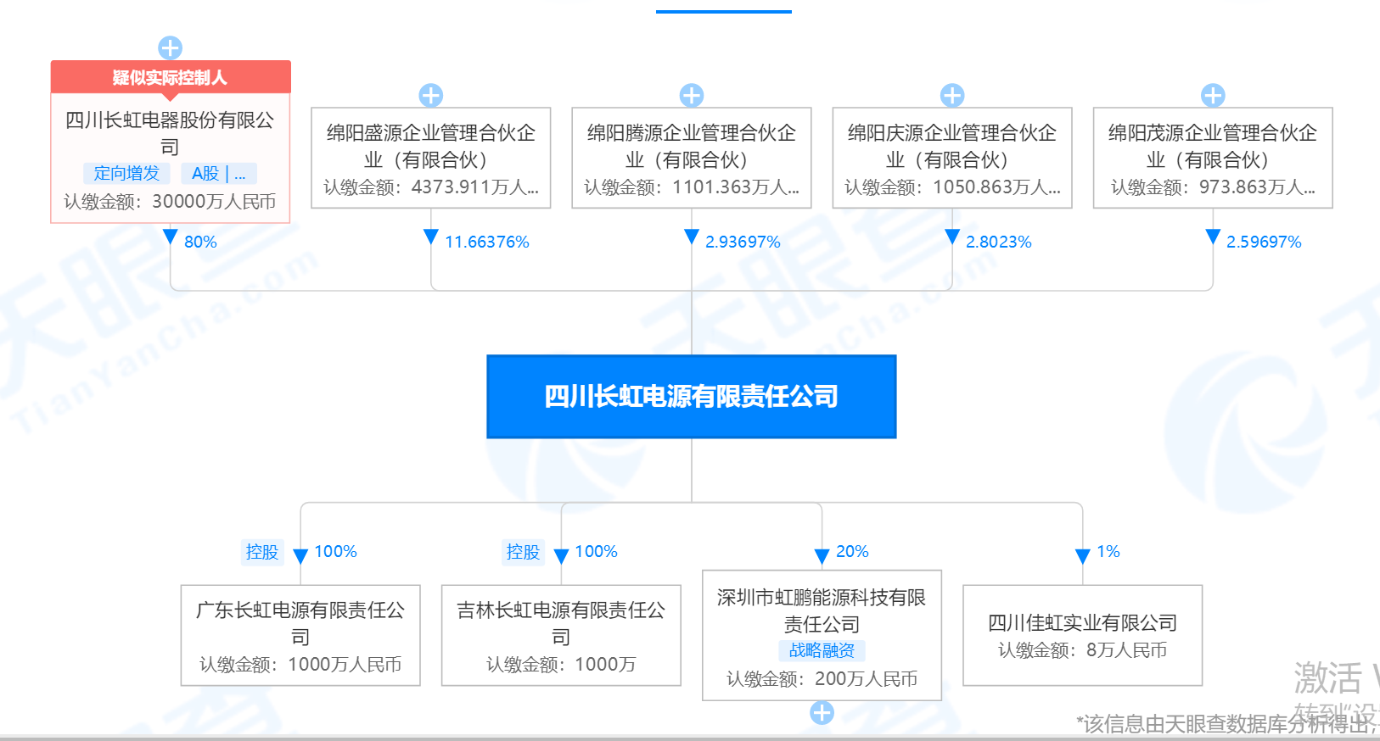Click 认缴金额: 973.863万 text
The height and width of the screenshot is (741, 1380).
click(x=1213, y=187)
